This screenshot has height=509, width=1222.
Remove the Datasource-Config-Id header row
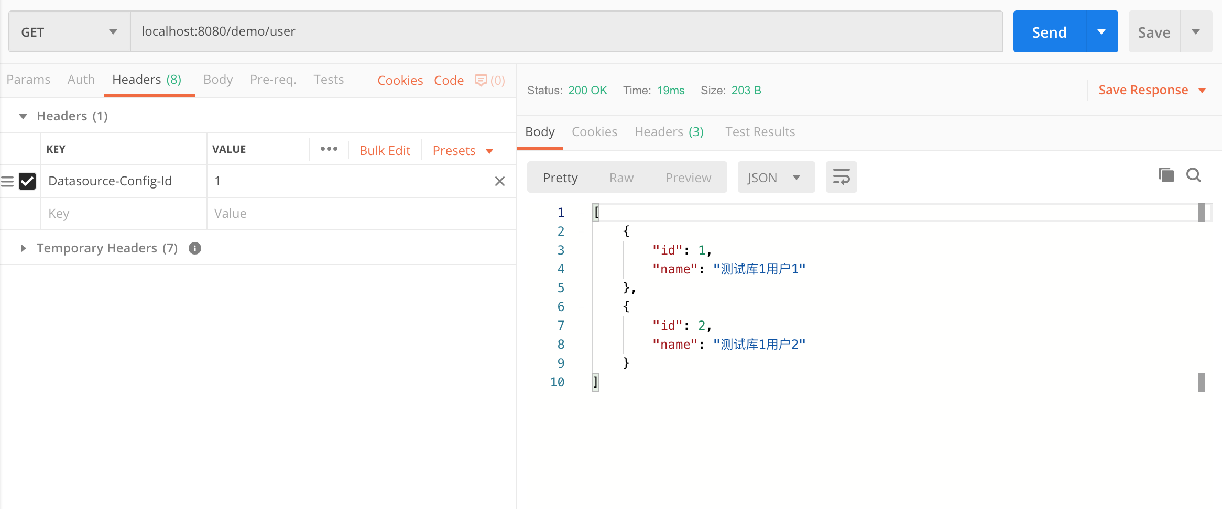coord(500,181)
